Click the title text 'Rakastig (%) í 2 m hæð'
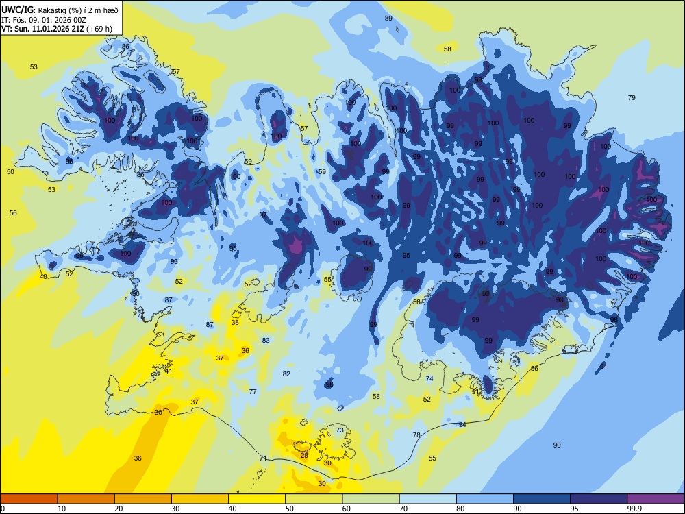 78,10
